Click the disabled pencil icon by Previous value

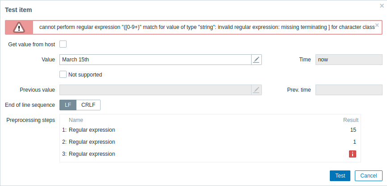click(256, 90)
